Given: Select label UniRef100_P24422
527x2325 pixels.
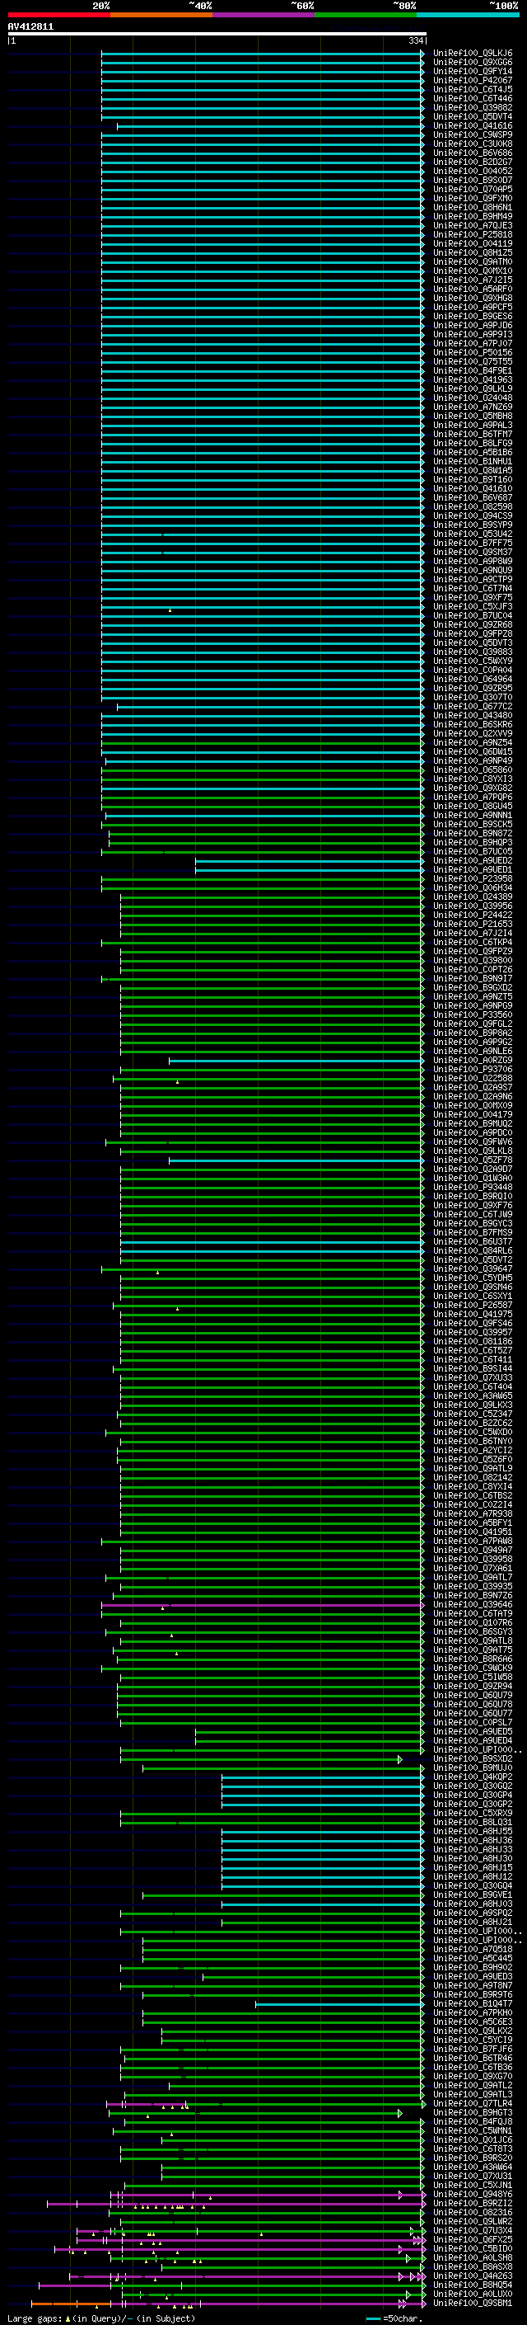Looking at the screenshot, I should 472,915.
